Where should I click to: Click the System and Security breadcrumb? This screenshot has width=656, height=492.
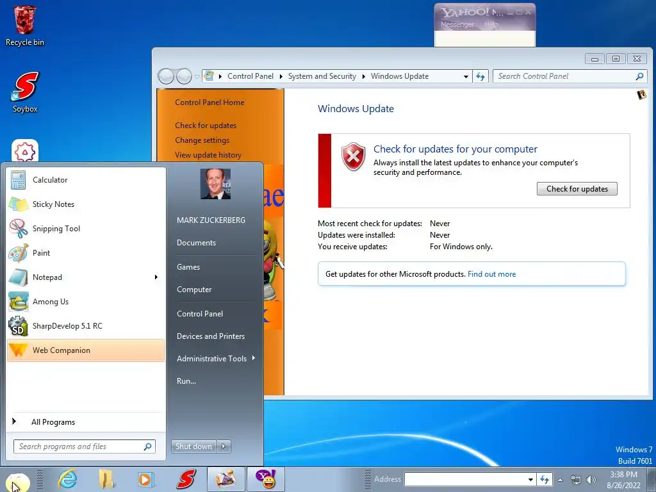click(322, 76)
